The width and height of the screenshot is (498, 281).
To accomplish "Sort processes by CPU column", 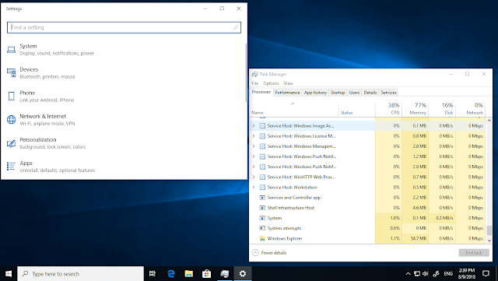I will [388, 109].
